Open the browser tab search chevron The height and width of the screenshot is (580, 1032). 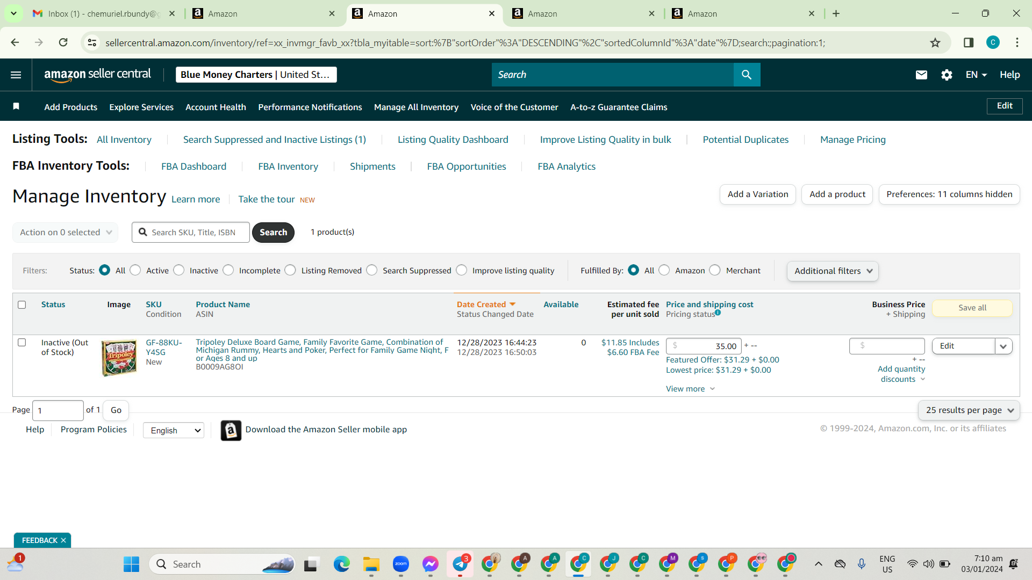(13, 13)
